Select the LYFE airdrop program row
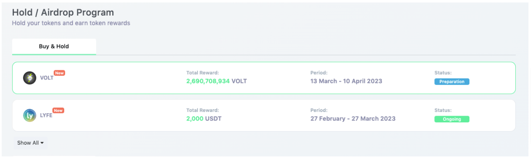Viewport: 531px width, 159px height. (264, 115)
